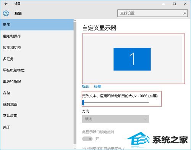This screenshot has height=150, width=191.
Task: Open the 方向 orientation dropdown
Action: (115, 119)
